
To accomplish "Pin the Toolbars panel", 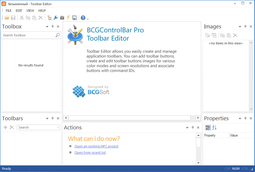I will coord(52,118).
